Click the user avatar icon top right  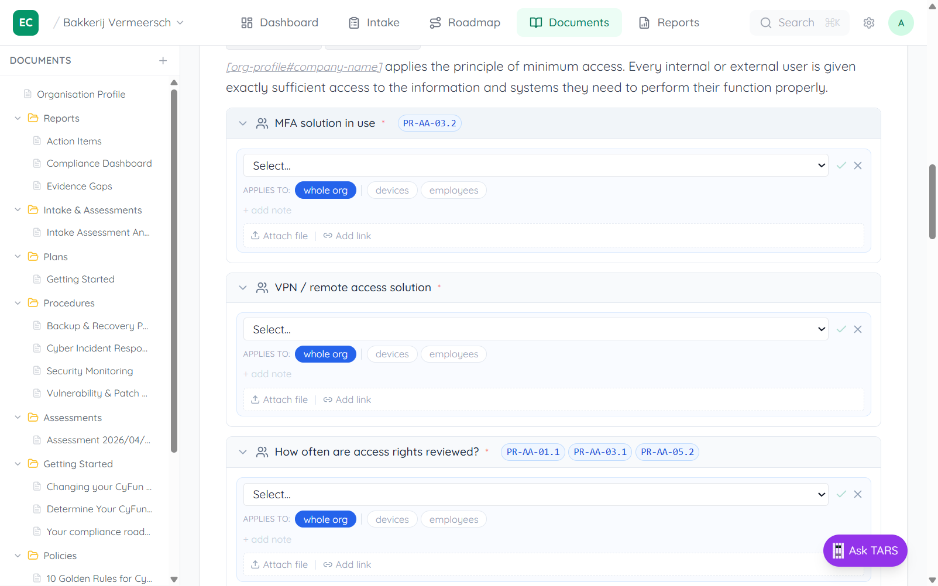click(x=901, y=22)
